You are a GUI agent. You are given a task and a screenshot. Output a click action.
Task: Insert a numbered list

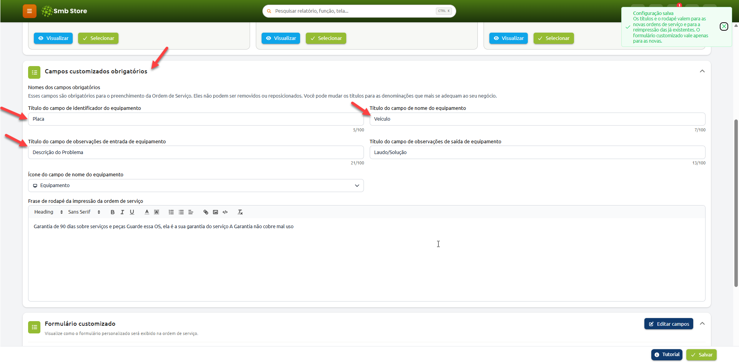click(171, 212)
